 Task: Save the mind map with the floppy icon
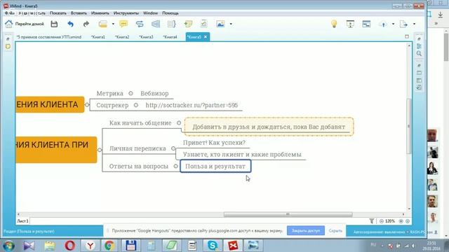(x=54, y=24)
